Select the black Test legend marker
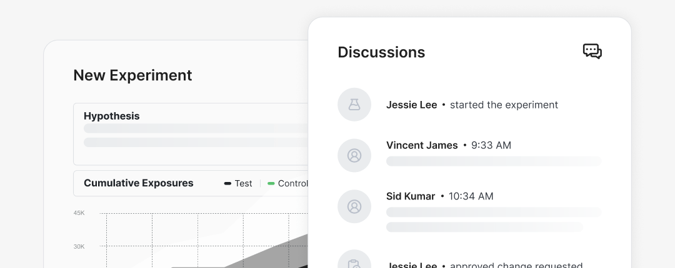The width and height of the screenshot is (675, 268). [x=227, y=183]
